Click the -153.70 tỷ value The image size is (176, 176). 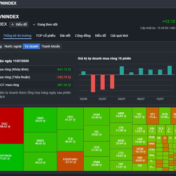pos(64,77)
